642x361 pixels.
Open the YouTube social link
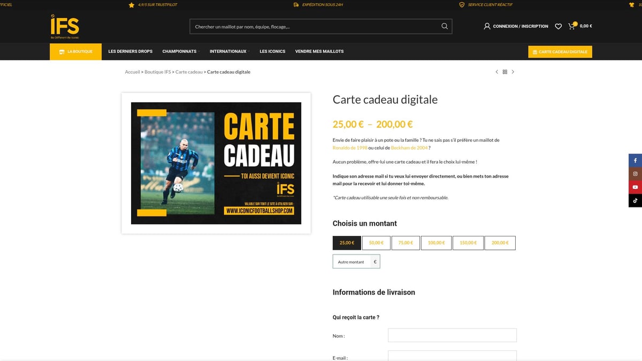tap(635, 187)
